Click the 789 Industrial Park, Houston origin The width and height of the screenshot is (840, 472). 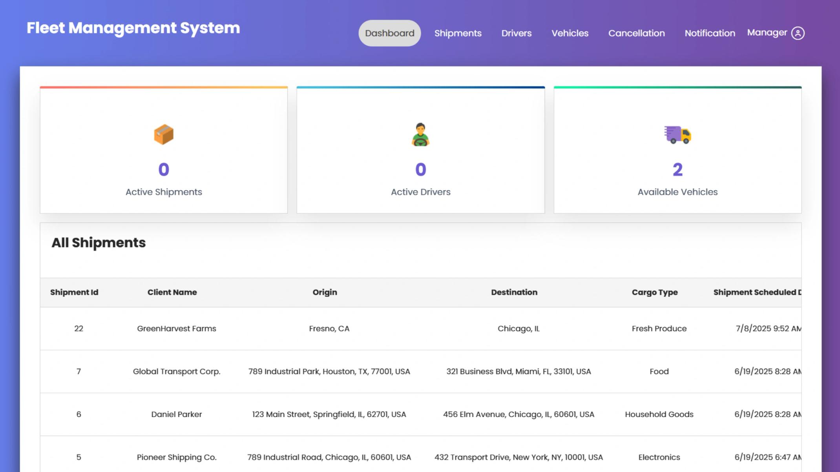click(x=329, y=371)
